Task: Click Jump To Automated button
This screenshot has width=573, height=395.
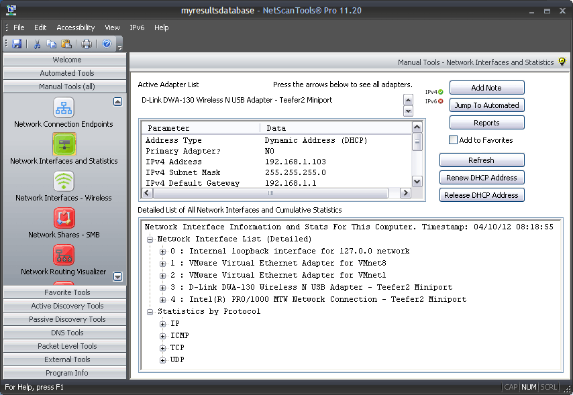Action: [486, 105]
